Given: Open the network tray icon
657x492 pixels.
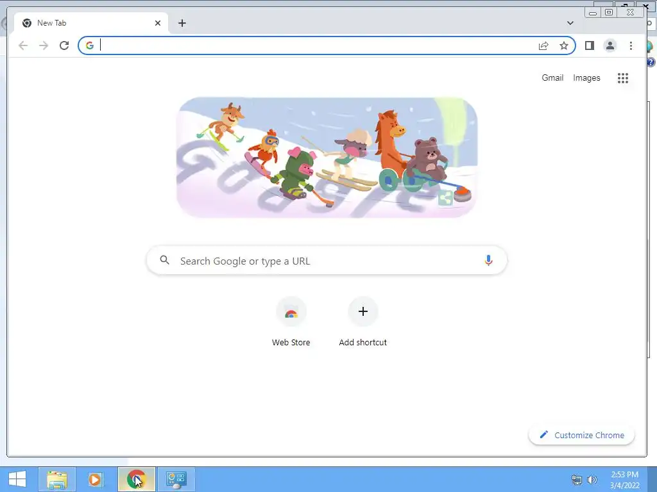Looking at the screenshot, I should [577, 480].
